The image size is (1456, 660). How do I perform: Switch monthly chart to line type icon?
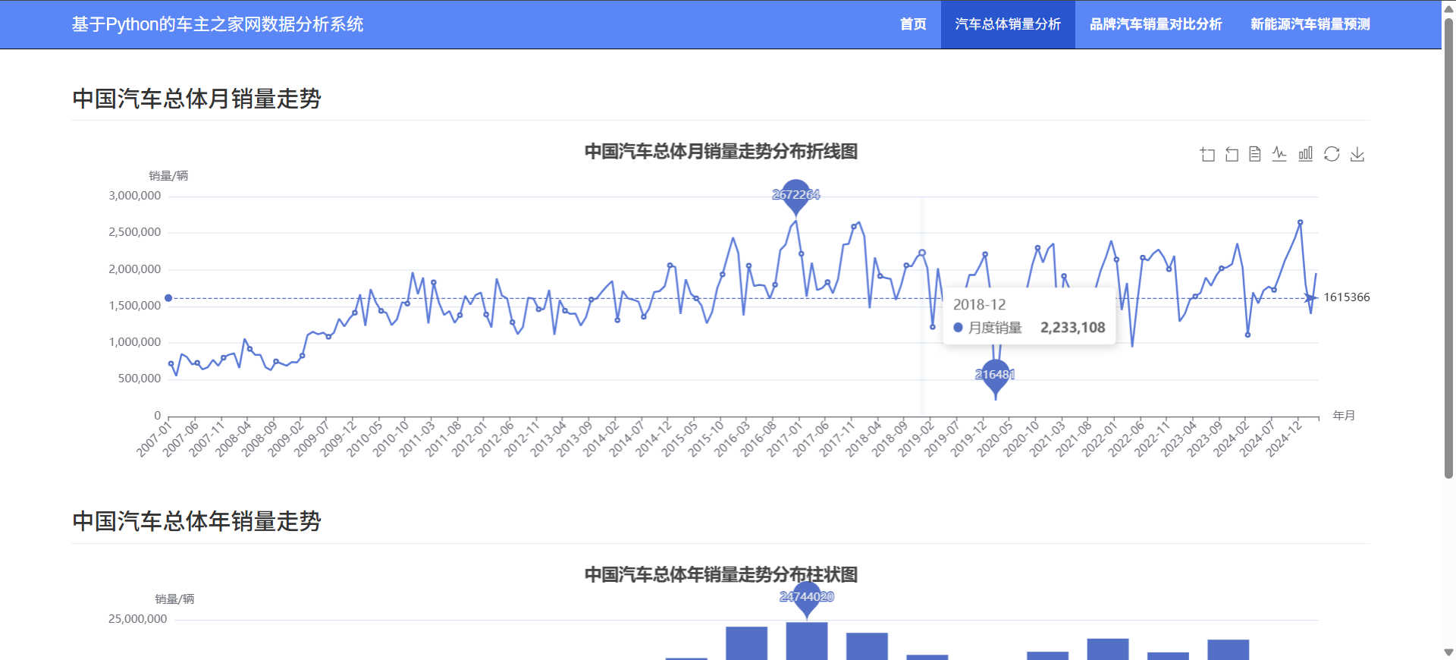point(1279,154)
